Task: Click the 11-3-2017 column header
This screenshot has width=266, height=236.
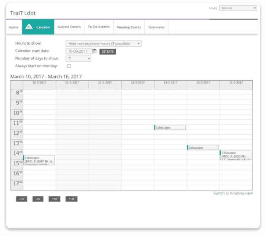Action: pos(72,85)
